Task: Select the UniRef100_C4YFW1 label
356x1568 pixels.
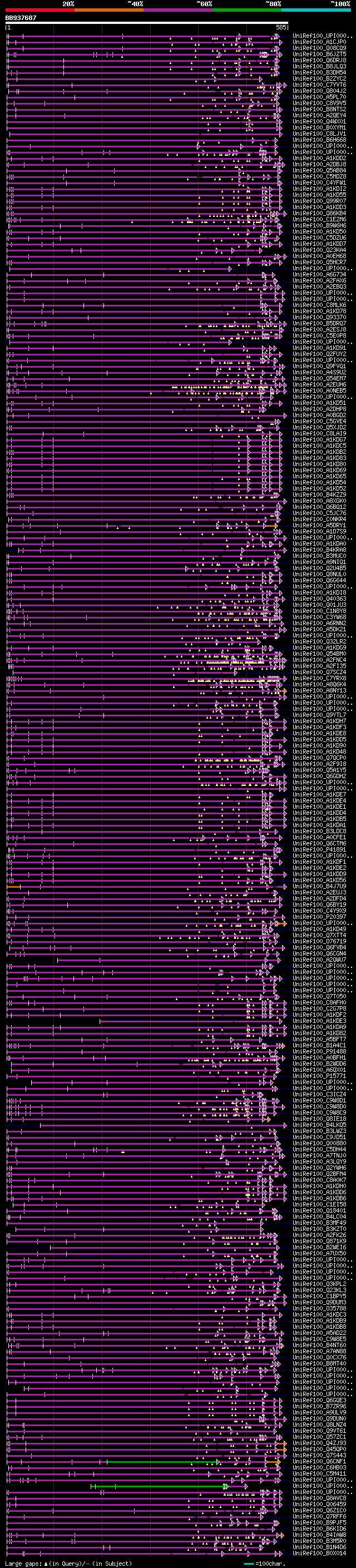Action: (x=319, y=182)
